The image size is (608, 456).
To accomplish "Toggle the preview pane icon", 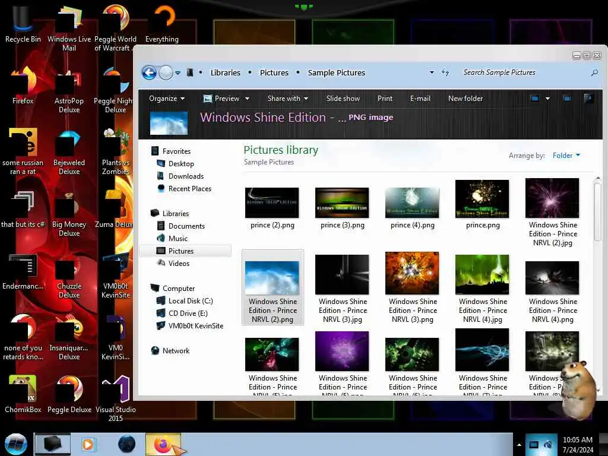I will point(567,99).
